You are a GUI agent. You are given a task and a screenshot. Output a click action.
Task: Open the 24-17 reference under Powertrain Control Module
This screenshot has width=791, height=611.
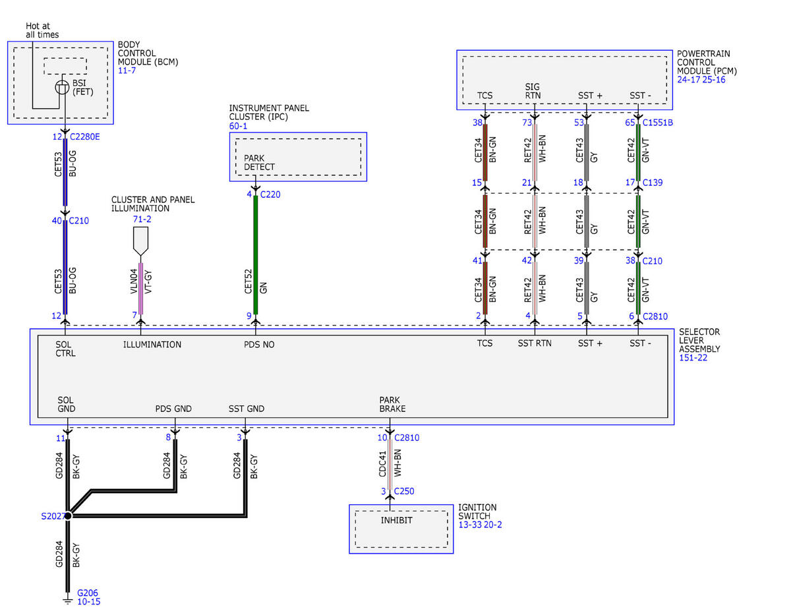tap(689, 80)
